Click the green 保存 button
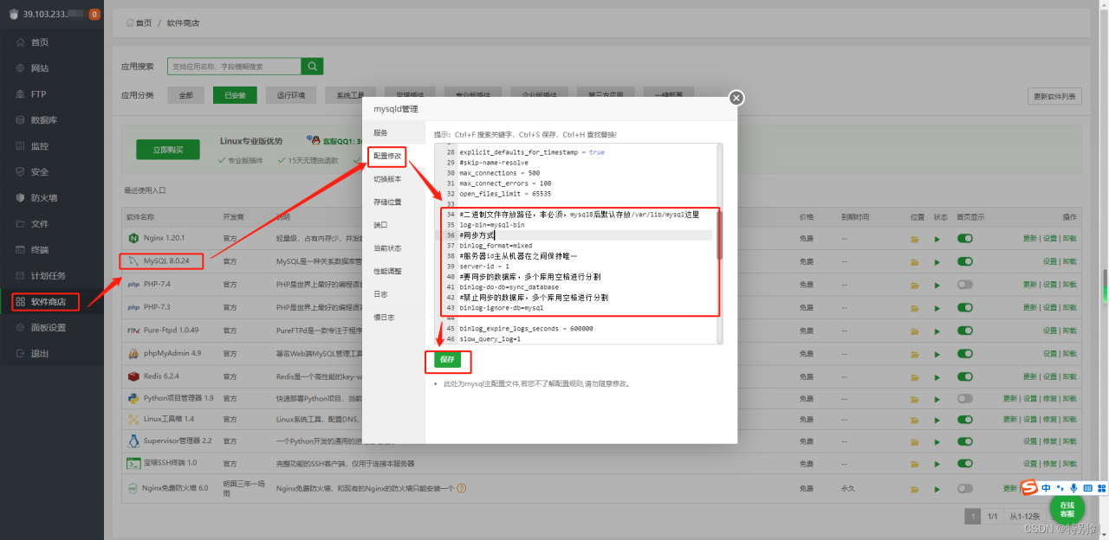This screenshot has height=540, width=1109. tap(447, 359)
